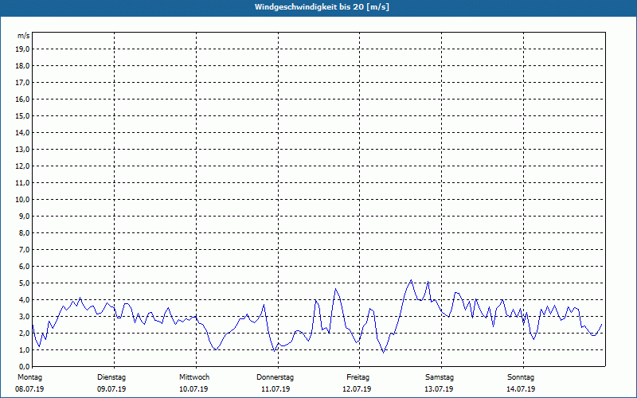Click the 14,0 y-axis value
Viewport: 637px width, 398px height.
click(23, 132)
